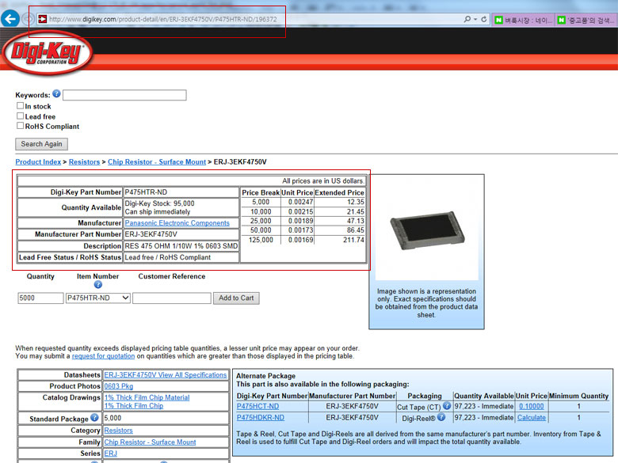Click the help icon beside Cut Tape (CT)
The image size is (618, 463).
pyautogui.click(x=447, y=405)
